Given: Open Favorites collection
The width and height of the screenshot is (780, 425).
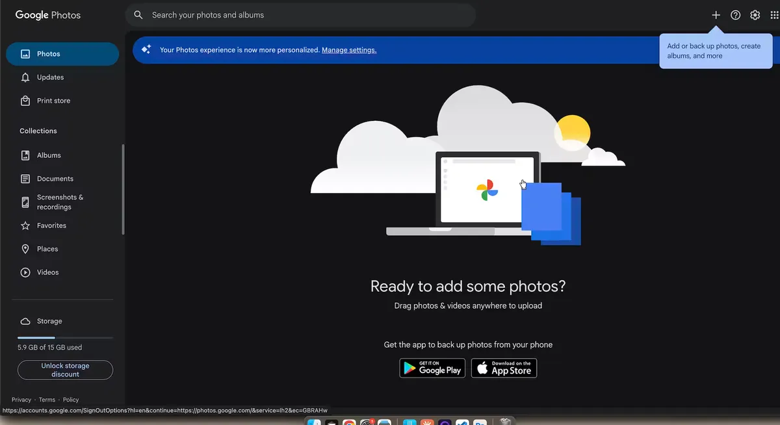Looking at the screenshot, I should click(62, 225).
